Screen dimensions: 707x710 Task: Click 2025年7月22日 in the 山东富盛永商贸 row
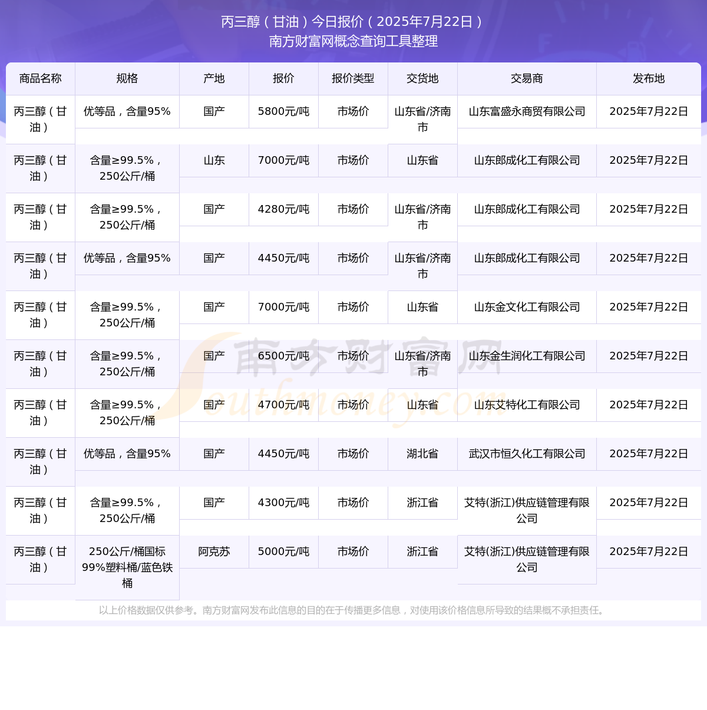pos(649,111)
